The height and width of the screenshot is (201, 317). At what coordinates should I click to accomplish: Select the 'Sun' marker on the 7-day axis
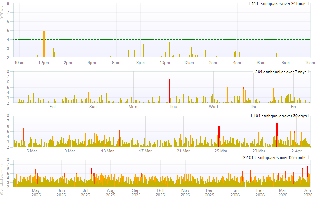click(93, 107)
